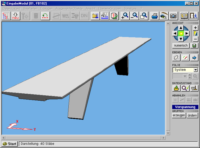
Task: Click the zoom in magnifier icon
Action: point(125,16)
